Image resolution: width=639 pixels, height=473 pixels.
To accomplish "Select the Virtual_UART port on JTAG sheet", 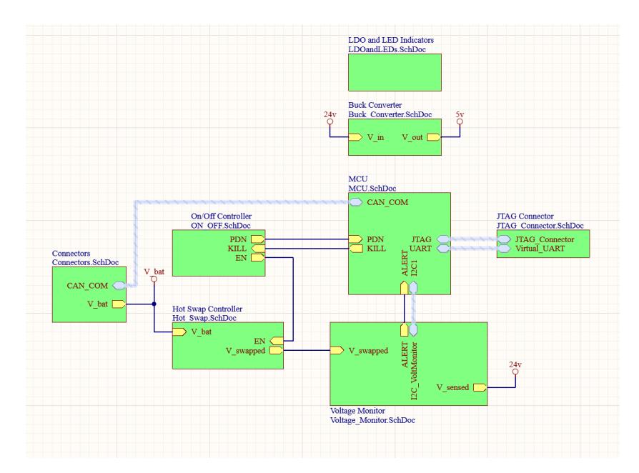I will coord(504,249).
